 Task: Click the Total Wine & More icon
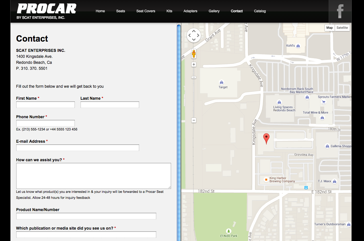click(x=322, y=118)
